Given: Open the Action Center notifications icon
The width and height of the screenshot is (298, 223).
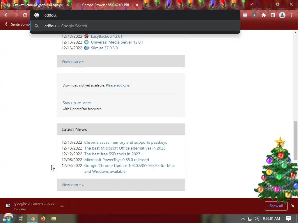Looking at the screenshot, I should point(288,219).
